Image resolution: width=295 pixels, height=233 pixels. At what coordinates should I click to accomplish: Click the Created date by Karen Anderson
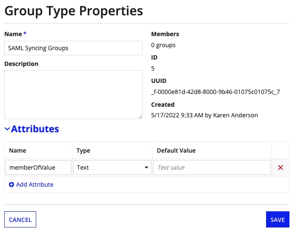(204, 115)
